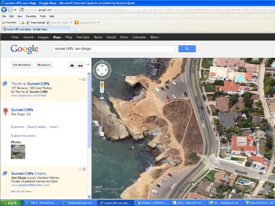Viewport: 275px width, 206px height.
Task: Zoom out with the minus button
Action: coord(102,134)
